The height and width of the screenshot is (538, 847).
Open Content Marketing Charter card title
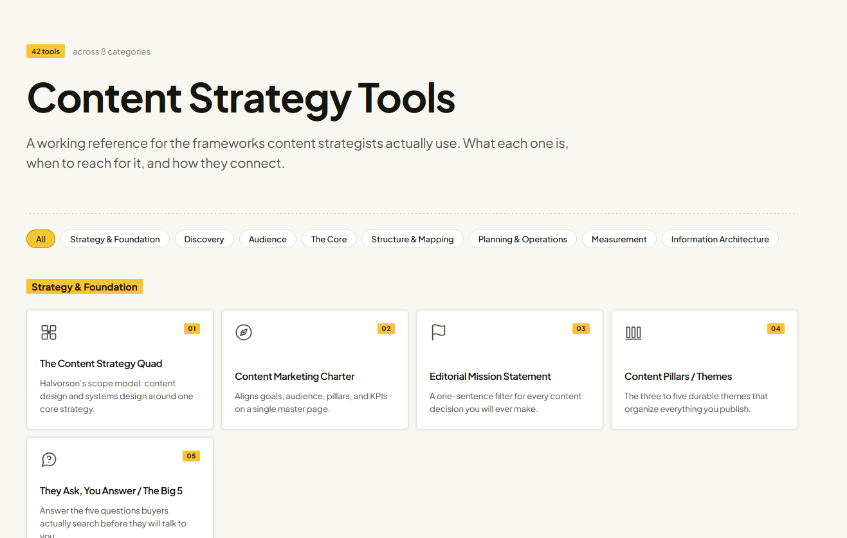click(x=295, y=377)
